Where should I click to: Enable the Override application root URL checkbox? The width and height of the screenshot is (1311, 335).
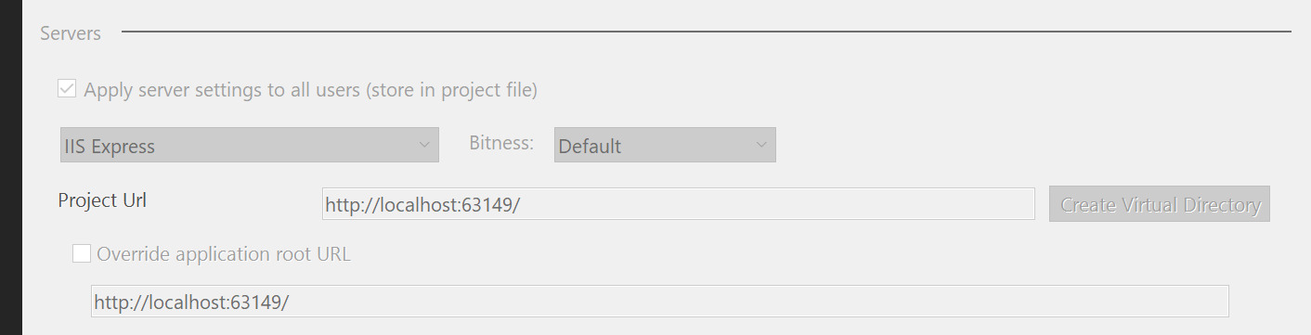[82, 253]
